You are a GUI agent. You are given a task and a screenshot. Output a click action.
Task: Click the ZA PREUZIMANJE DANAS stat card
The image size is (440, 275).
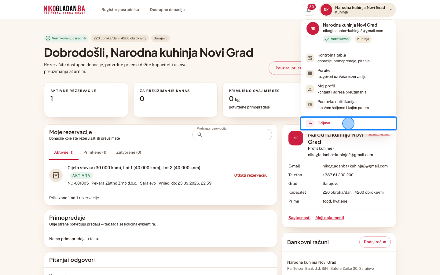(x=175, y=100)
